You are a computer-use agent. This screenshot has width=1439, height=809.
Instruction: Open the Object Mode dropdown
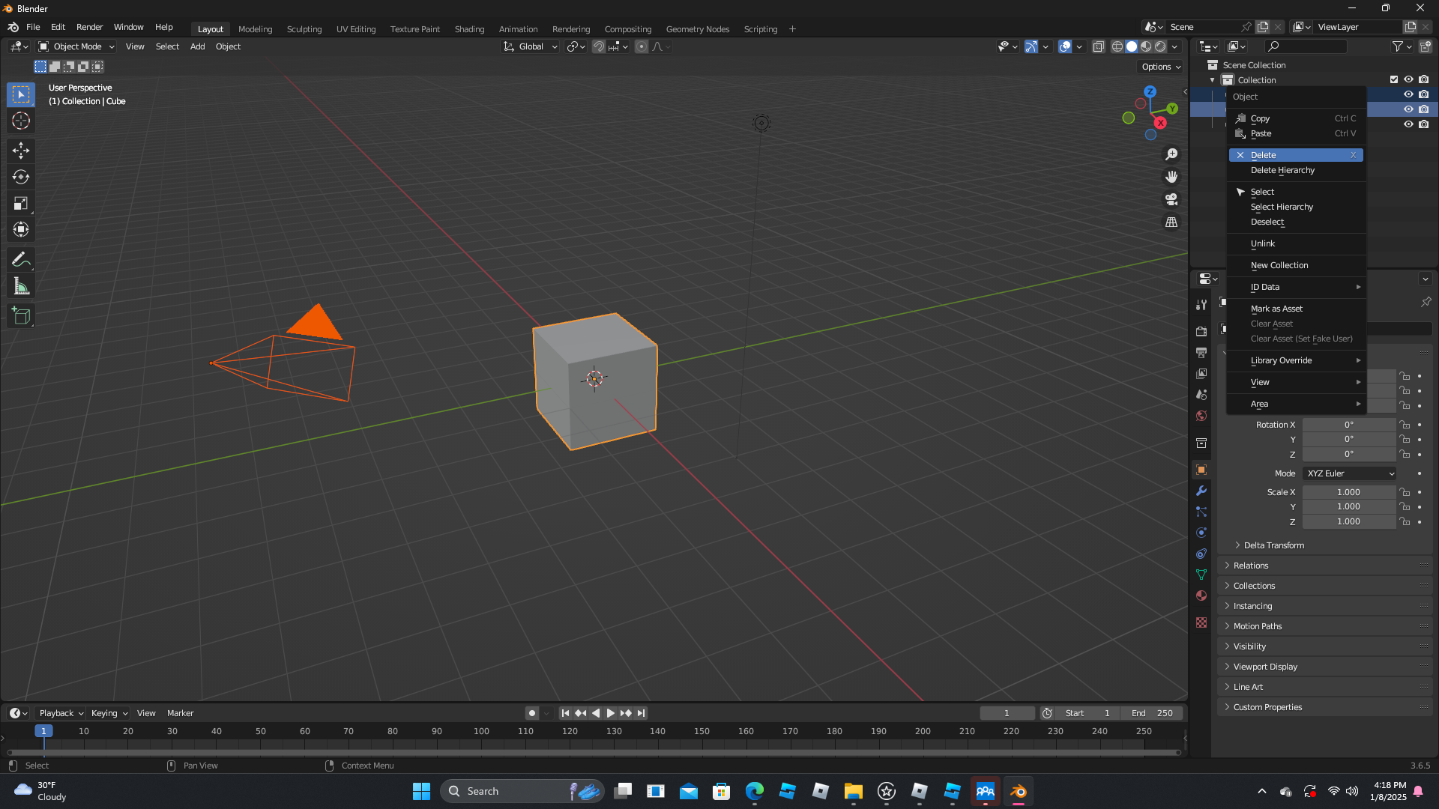pos(76,46)
